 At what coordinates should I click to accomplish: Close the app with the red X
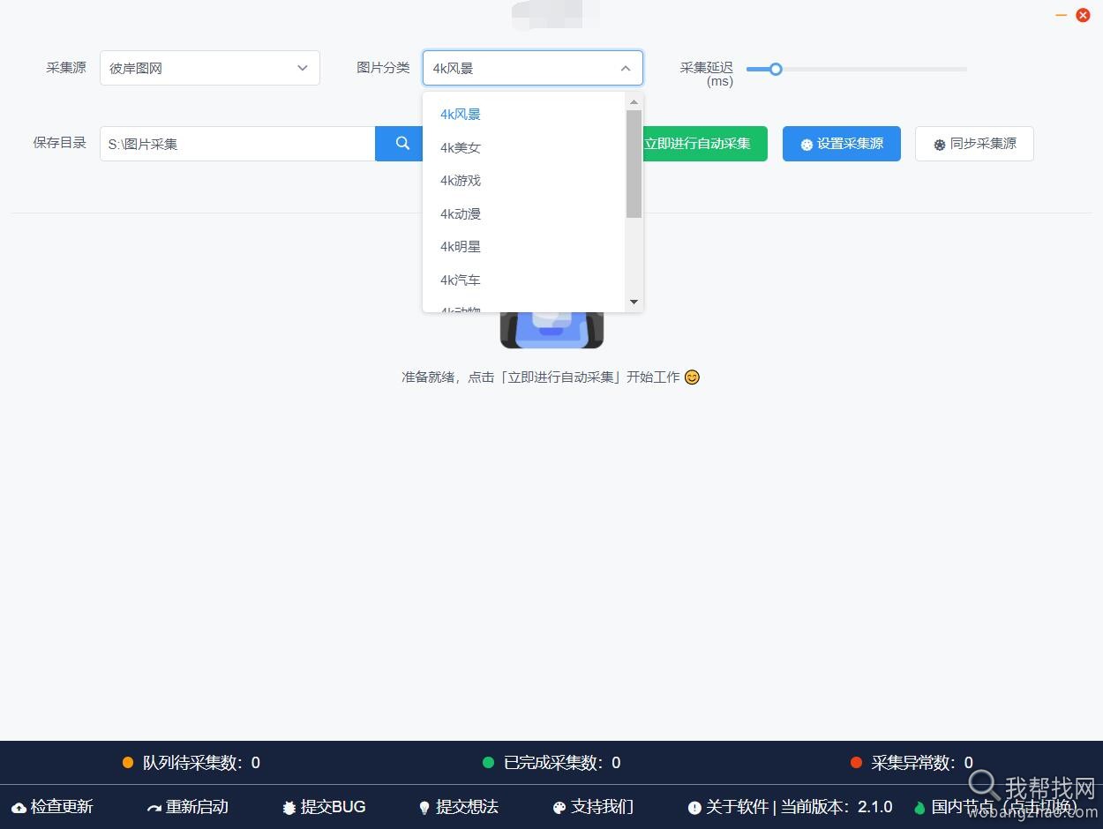[1083, 15]
